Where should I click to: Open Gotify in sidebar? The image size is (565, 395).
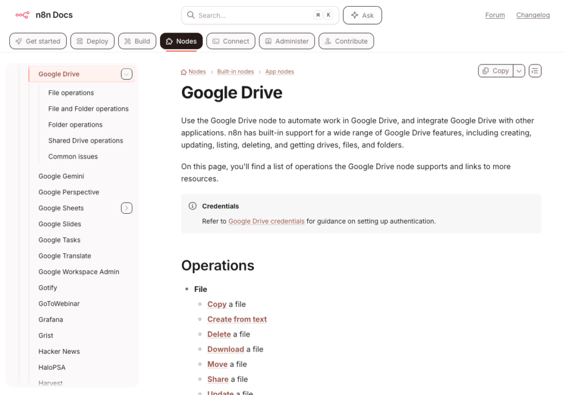pyautogui.click(x=48, y=288)
